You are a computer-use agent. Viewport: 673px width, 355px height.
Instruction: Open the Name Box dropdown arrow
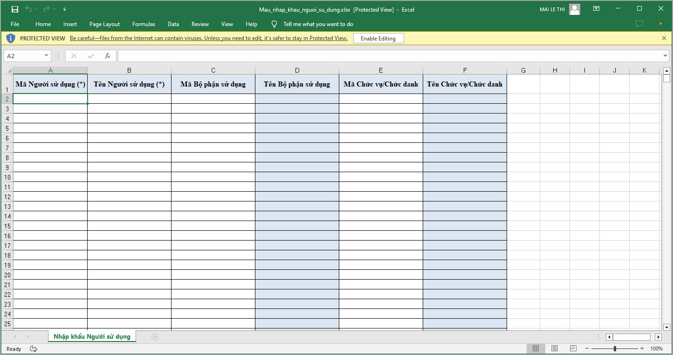click(47, 56)
